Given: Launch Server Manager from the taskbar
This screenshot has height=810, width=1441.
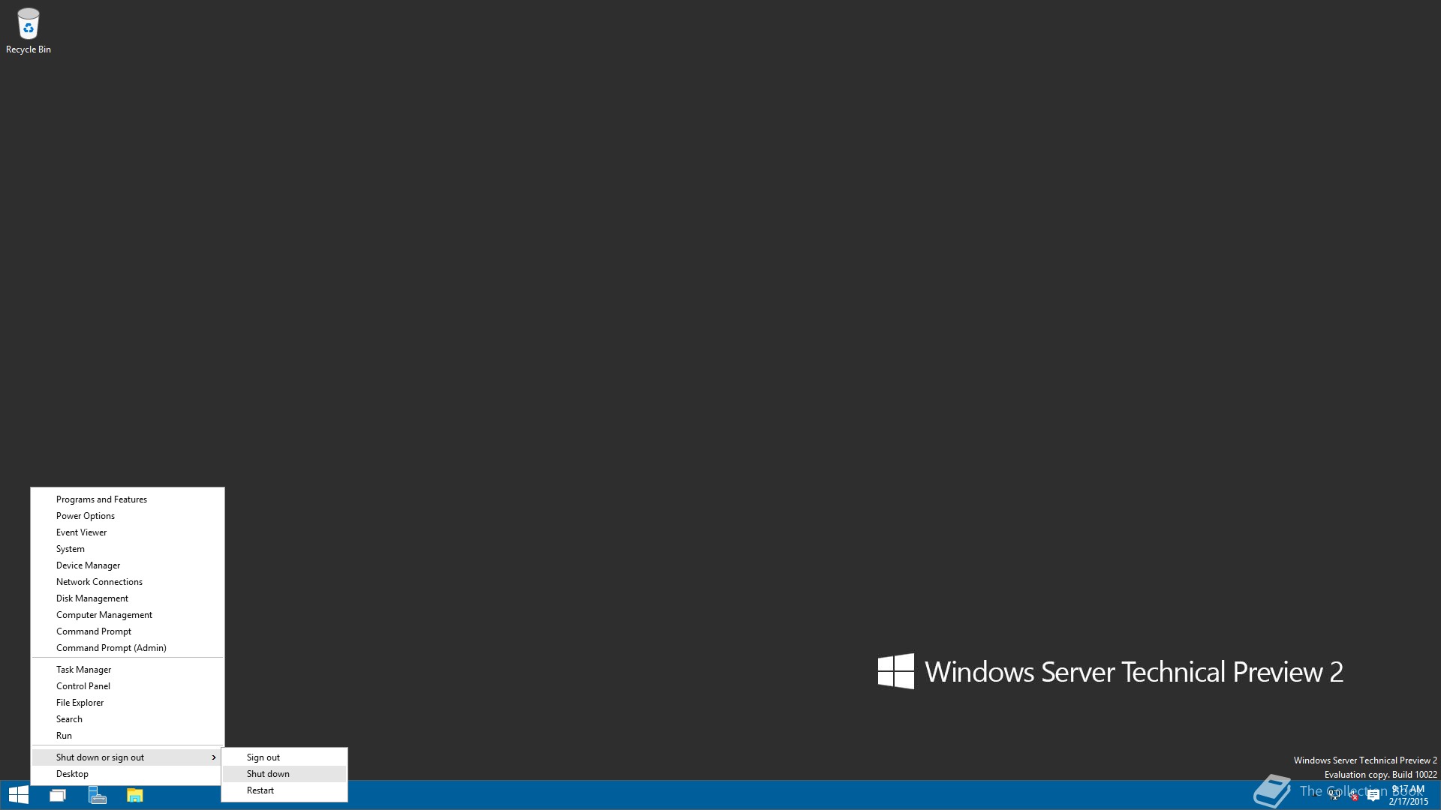Looking at the screenshot, I should coord(97,795).
